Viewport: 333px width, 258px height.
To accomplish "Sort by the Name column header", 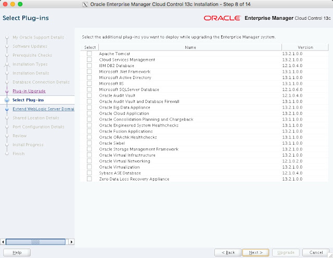I will pyautogui.click(x=190, y=47).
